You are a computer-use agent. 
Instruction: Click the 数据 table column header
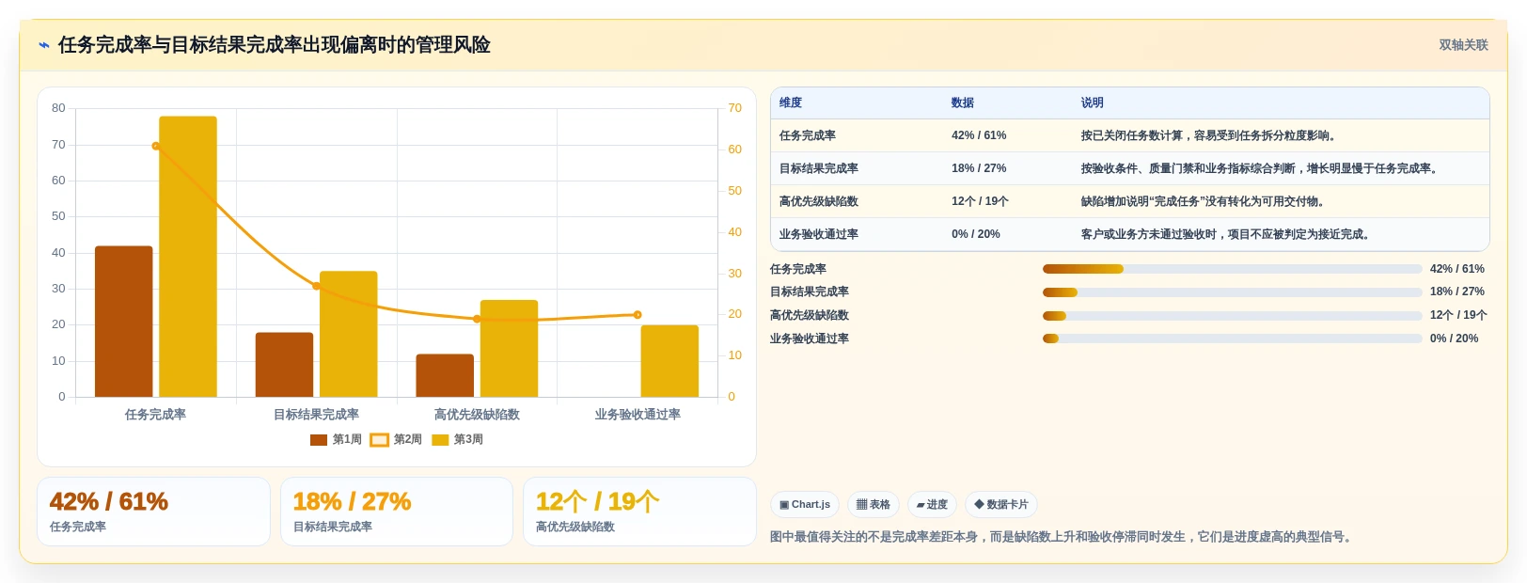(1007, 103)
